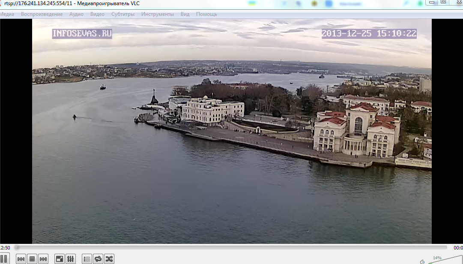Open the Воспроизведение menu
The height and width of the screenshot is (264, 463).
coord(42,14)
